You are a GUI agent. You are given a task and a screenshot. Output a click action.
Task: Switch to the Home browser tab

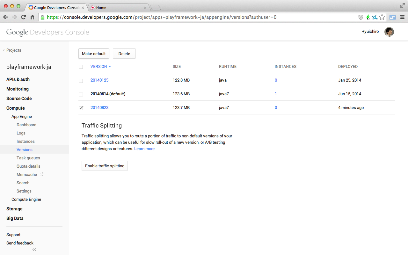(x=118, y=7)
